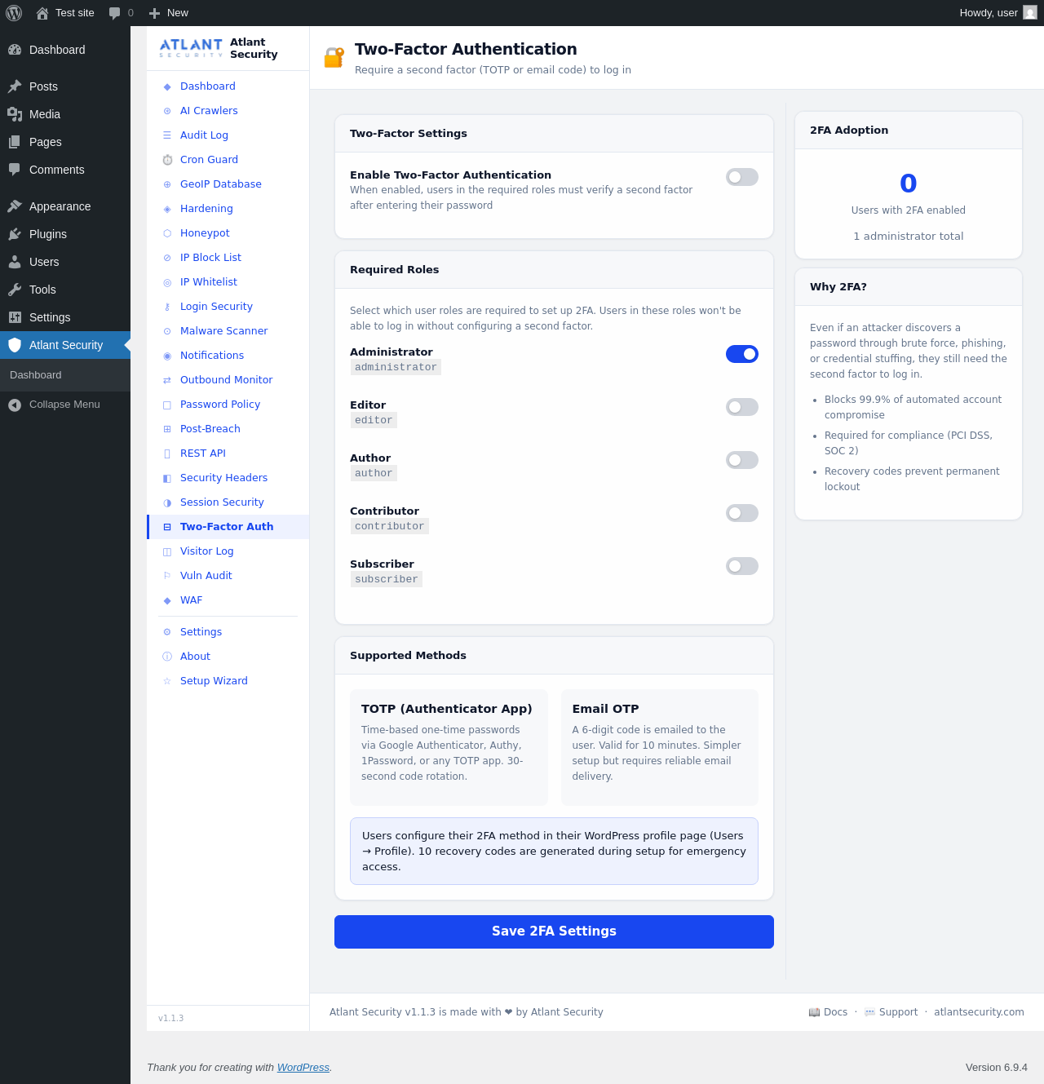The height and width of the screenshot is (1084, 1044).
Task: Click the Atlant Security shield icon
Action: click(15, 345)
